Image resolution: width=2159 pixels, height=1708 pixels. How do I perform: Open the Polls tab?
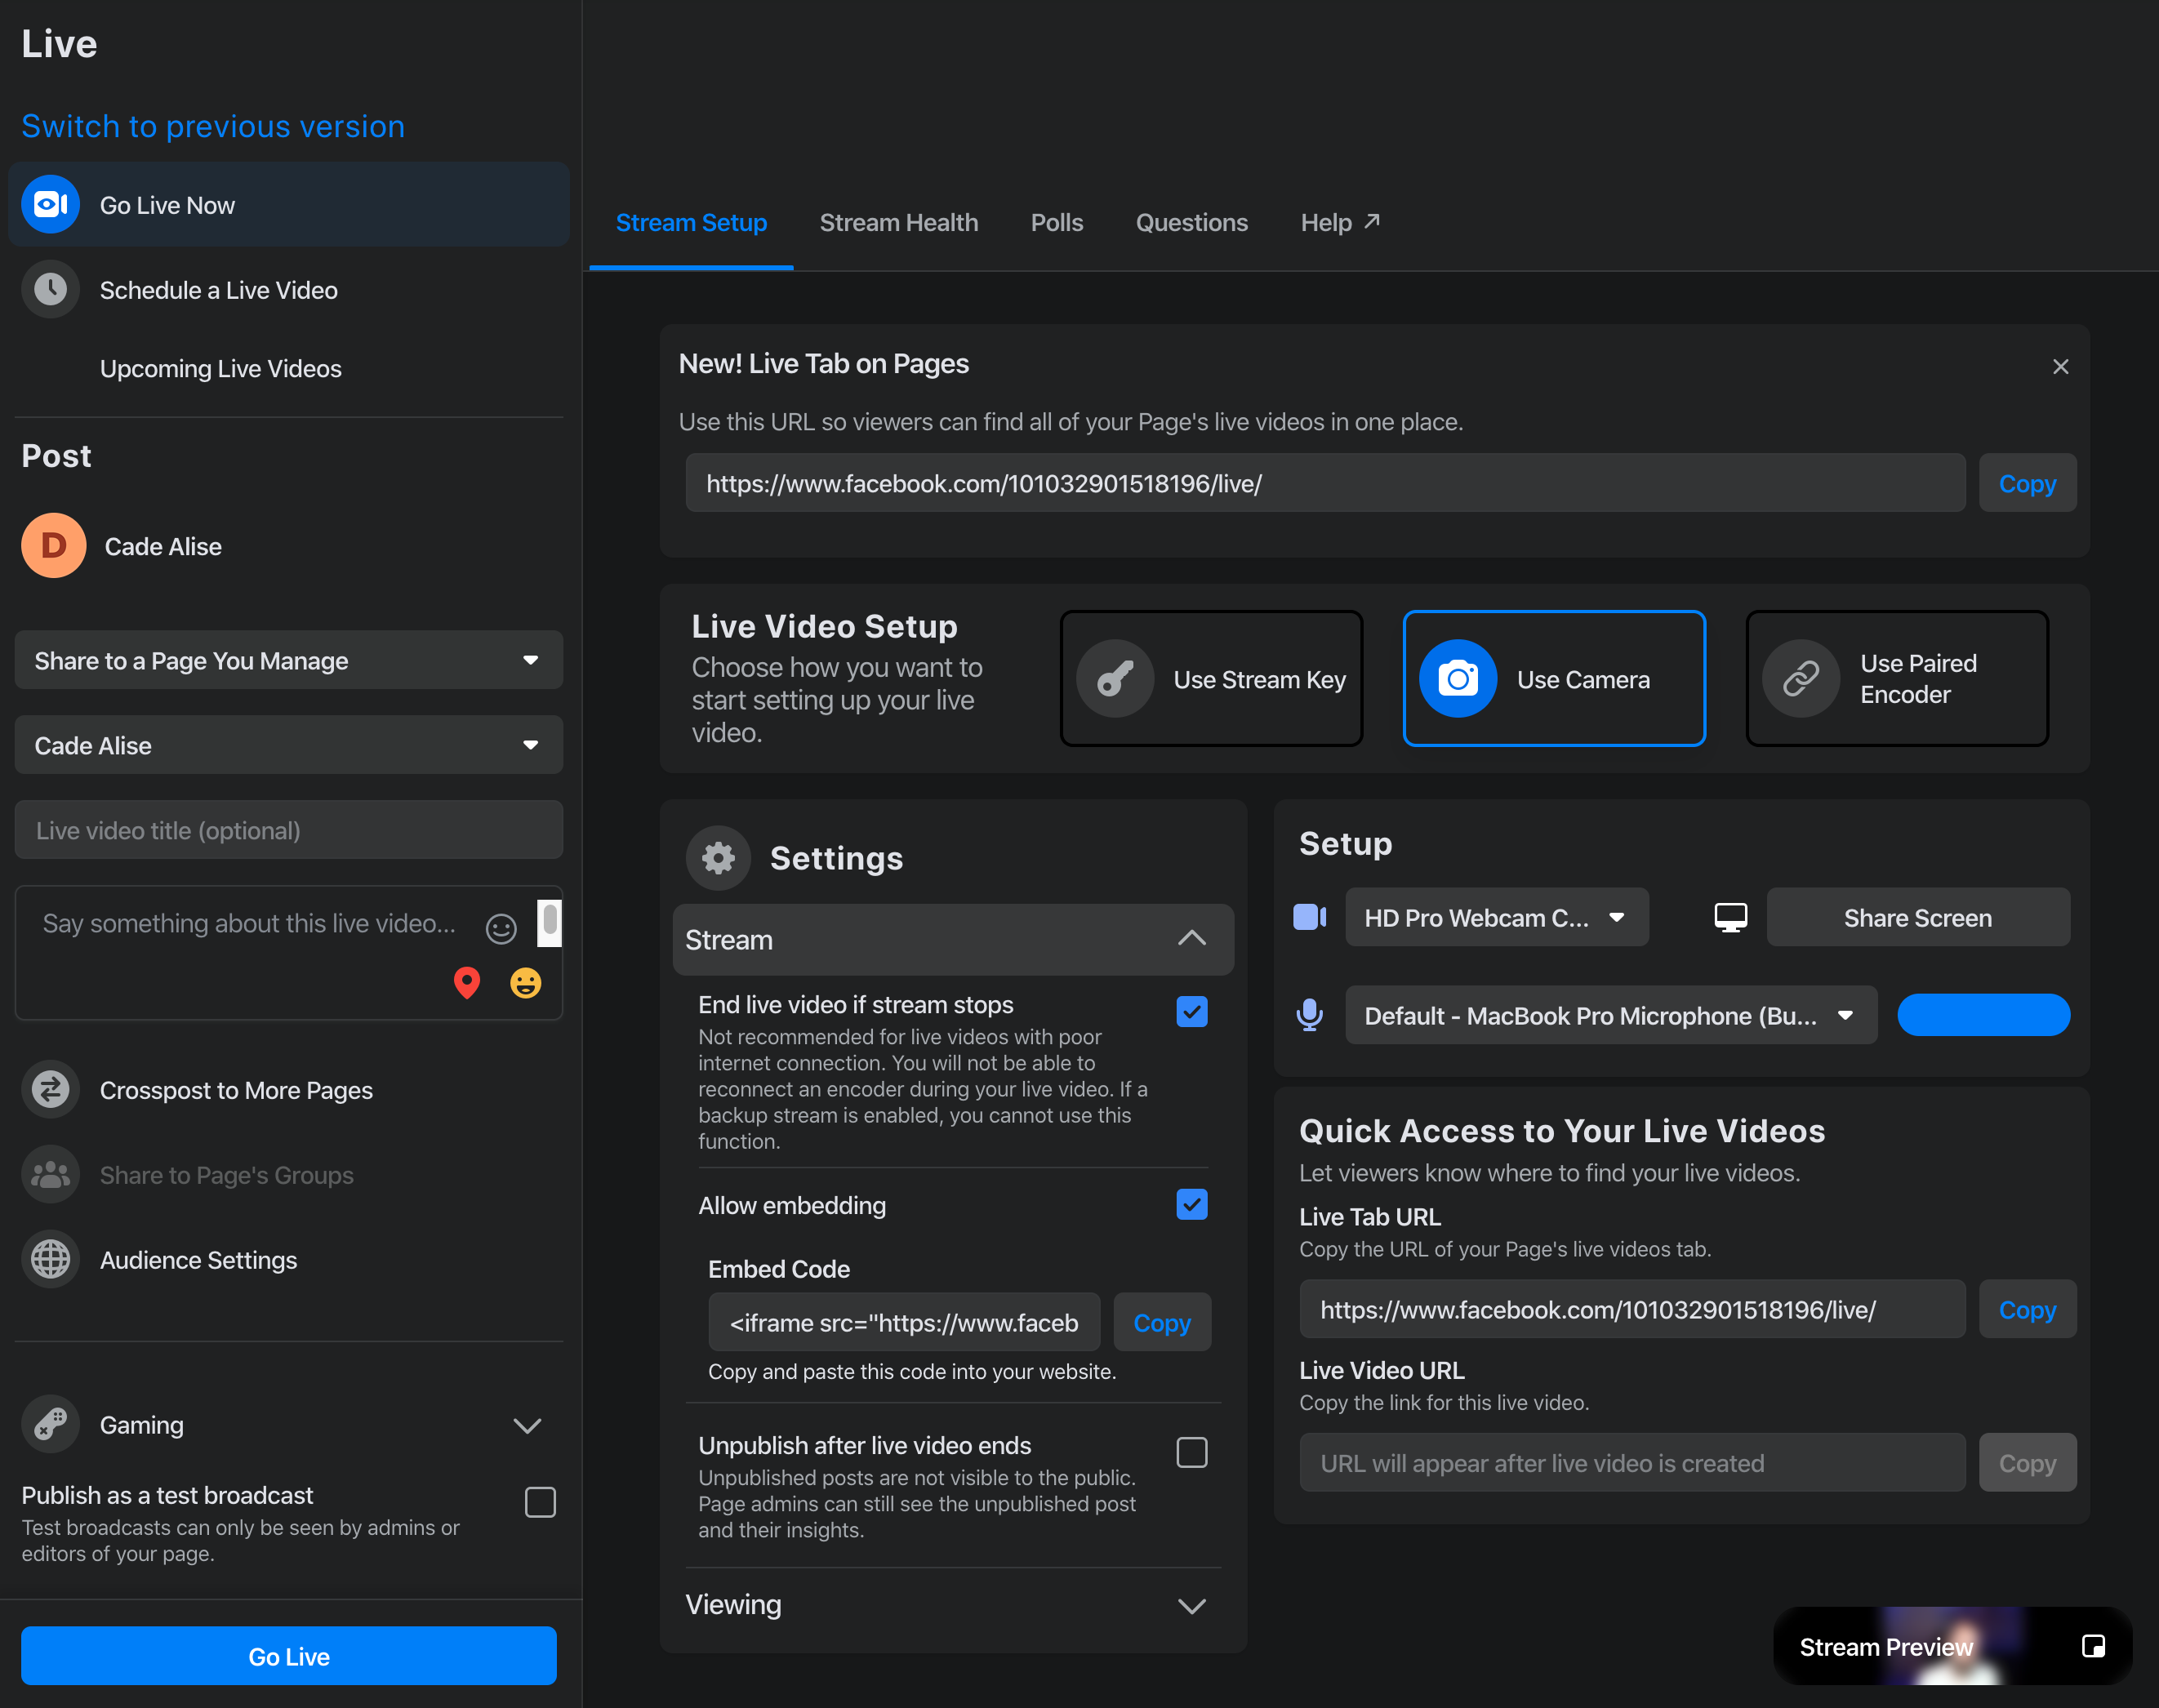[1057, 223]
